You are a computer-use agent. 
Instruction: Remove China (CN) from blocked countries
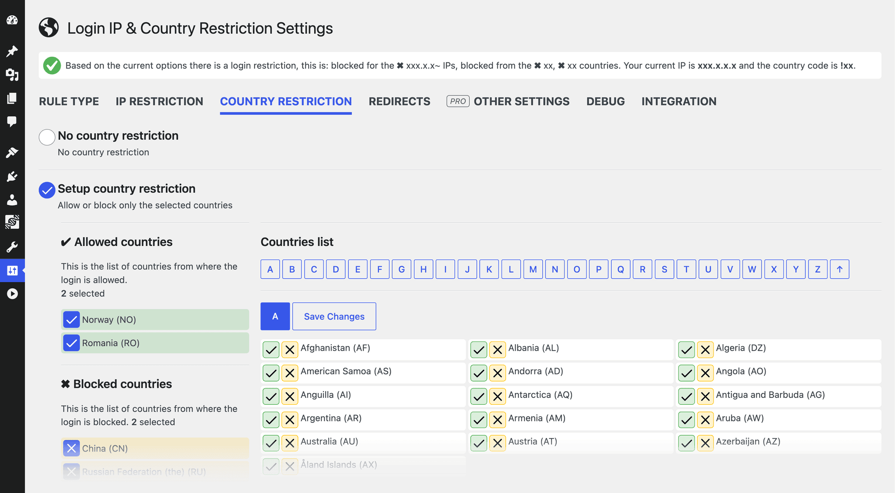tap(71, 448)
